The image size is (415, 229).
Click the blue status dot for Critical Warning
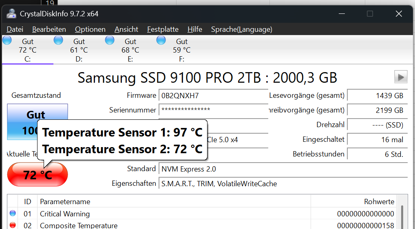(x=13, y=213)
